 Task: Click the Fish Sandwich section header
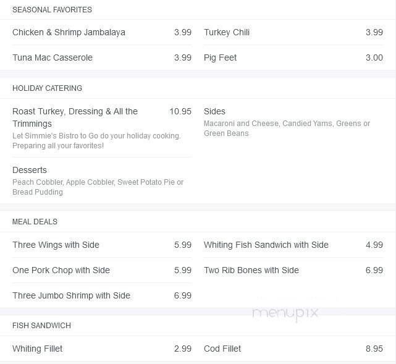click(41, 326)
